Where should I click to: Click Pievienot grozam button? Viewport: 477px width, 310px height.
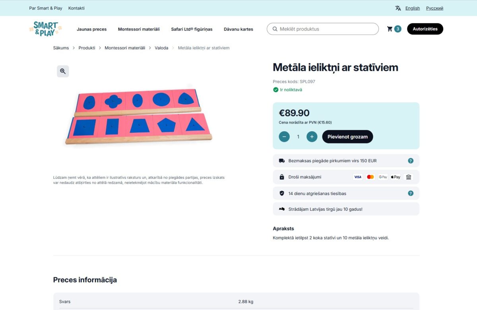(x=347, y=136)
